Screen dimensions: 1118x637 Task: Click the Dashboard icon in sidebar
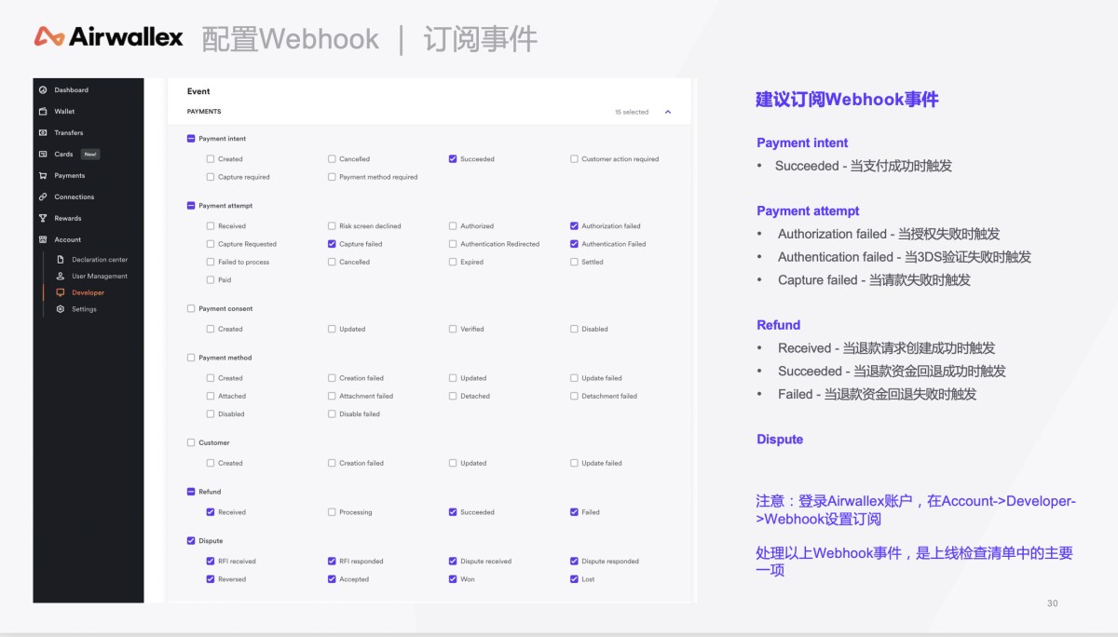[x=43, y=90]
